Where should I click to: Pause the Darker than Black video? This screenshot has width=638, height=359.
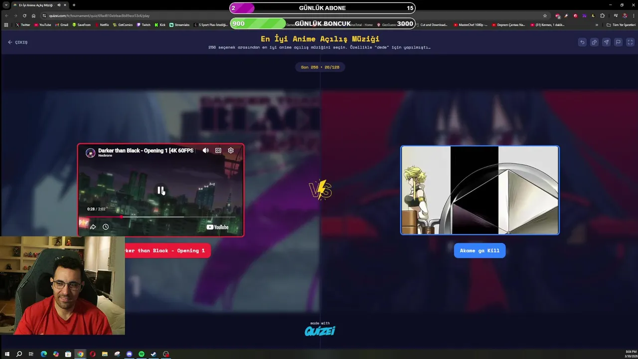coord(160,190)
